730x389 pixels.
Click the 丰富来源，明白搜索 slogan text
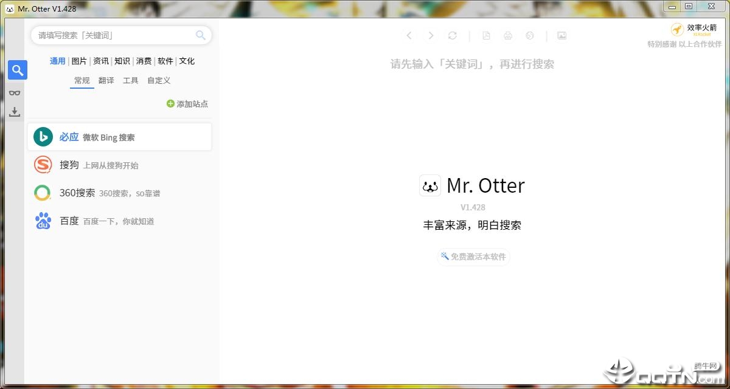point(472,225)
